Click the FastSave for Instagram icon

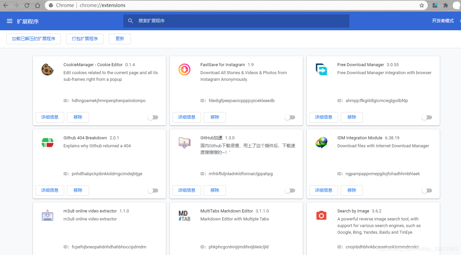point(184,69)
